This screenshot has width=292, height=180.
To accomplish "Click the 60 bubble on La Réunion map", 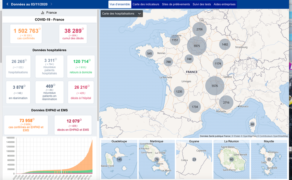I will [x=232, y=159].
